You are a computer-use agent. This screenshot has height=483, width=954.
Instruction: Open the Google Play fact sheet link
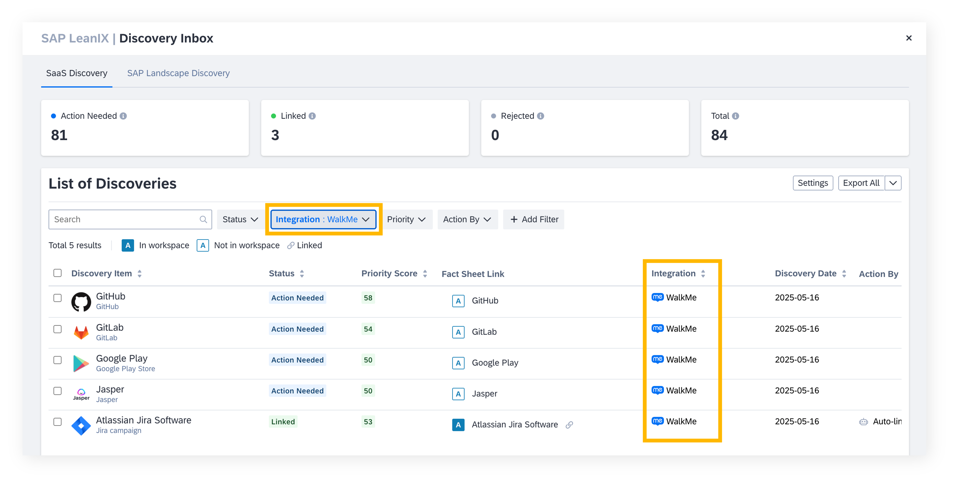click(x=495, y=363)
